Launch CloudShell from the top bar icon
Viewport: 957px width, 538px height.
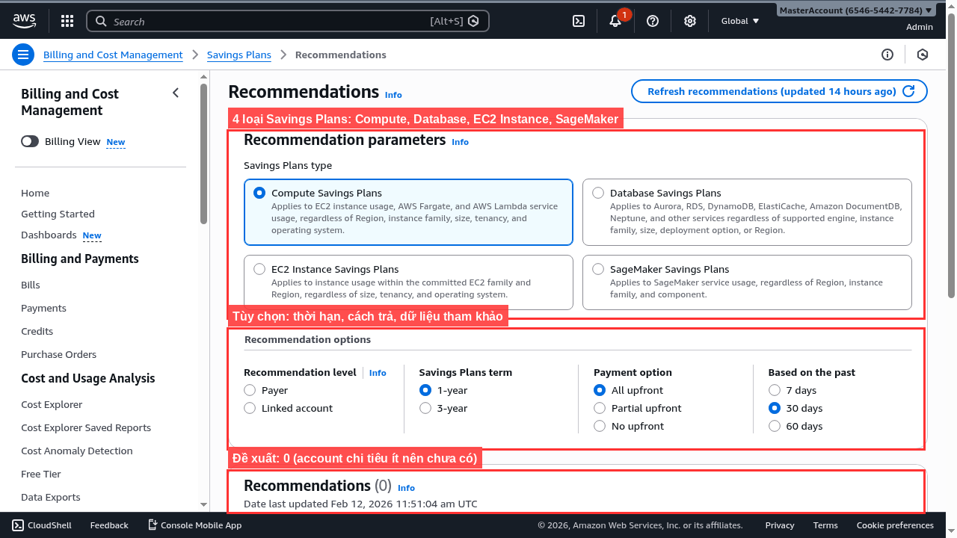tap(578, 21)
